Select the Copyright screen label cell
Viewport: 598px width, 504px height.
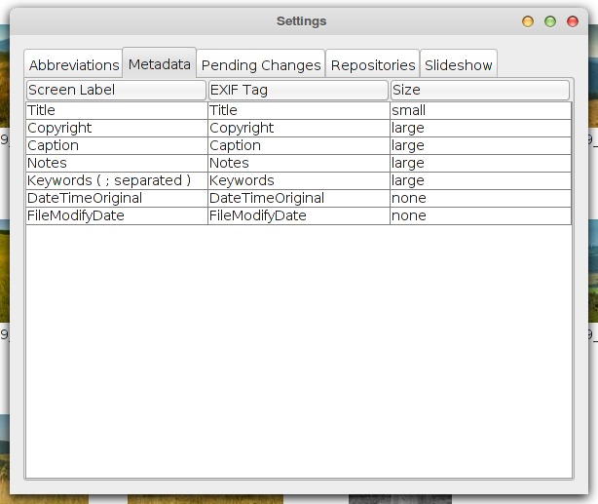point(117,129)
